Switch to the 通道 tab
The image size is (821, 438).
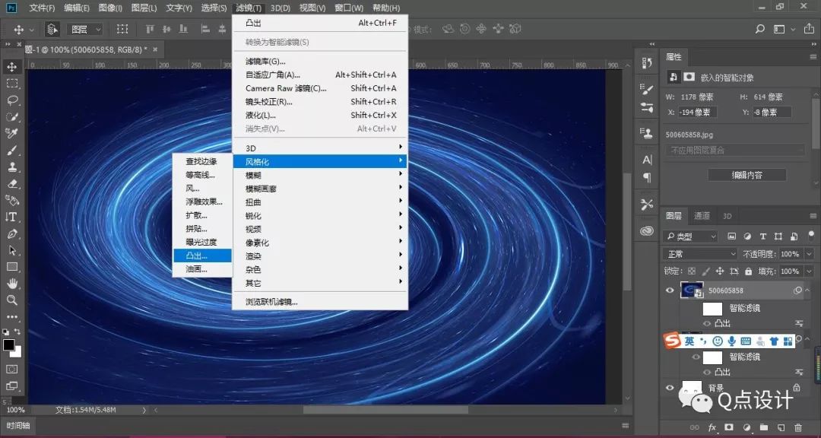click(702, 215)
